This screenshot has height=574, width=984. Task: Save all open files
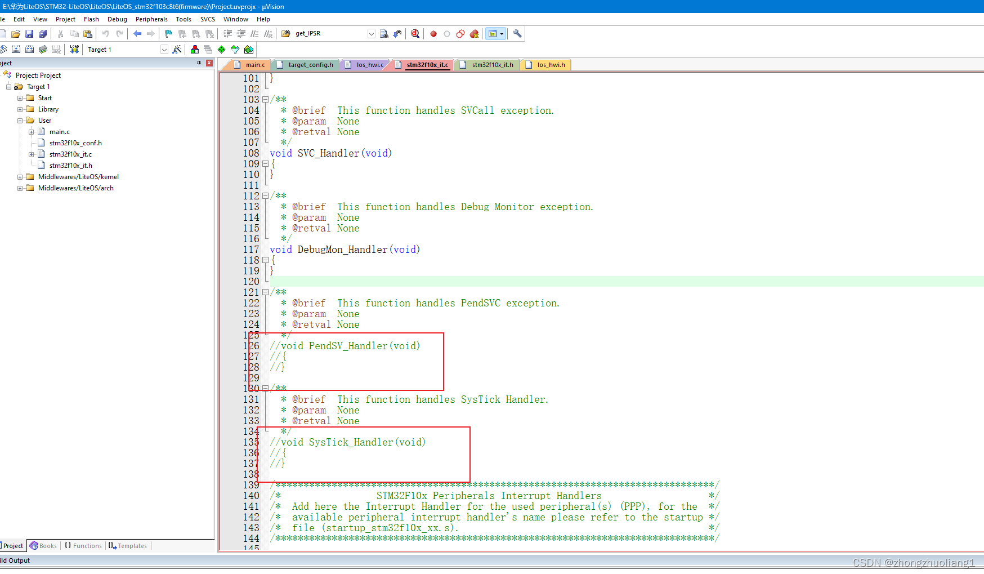(x=43, y=33)
